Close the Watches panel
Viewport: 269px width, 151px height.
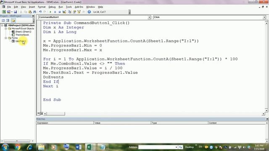pyautogui.click(x=267, y=119)
